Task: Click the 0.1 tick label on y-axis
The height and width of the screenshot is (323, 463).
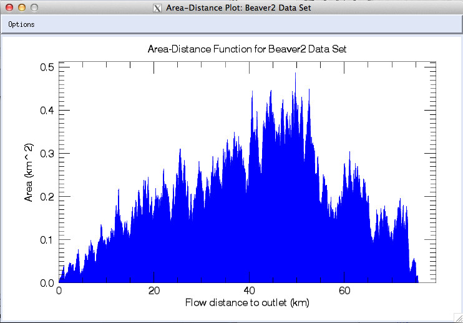Action: [x=47, y=239]
